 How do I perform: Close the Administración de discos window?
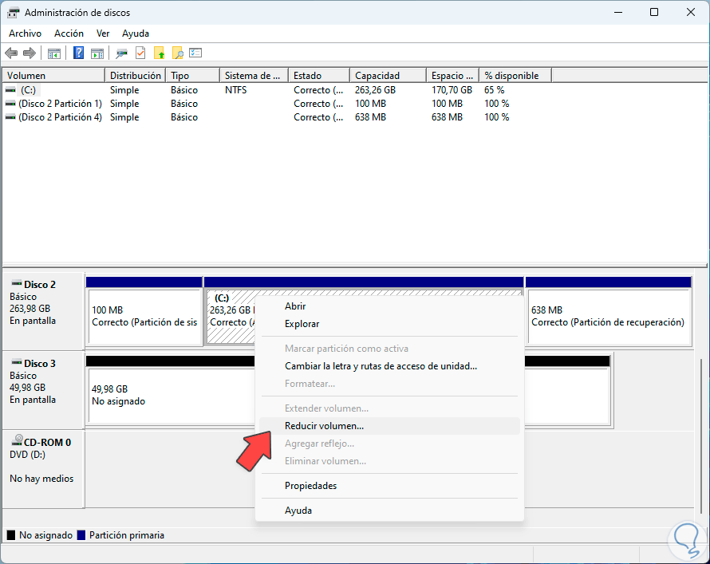[x=691, y=12]
